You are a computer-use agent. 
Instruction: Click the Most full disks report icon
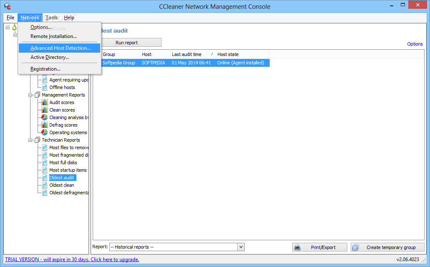point(45,163)
